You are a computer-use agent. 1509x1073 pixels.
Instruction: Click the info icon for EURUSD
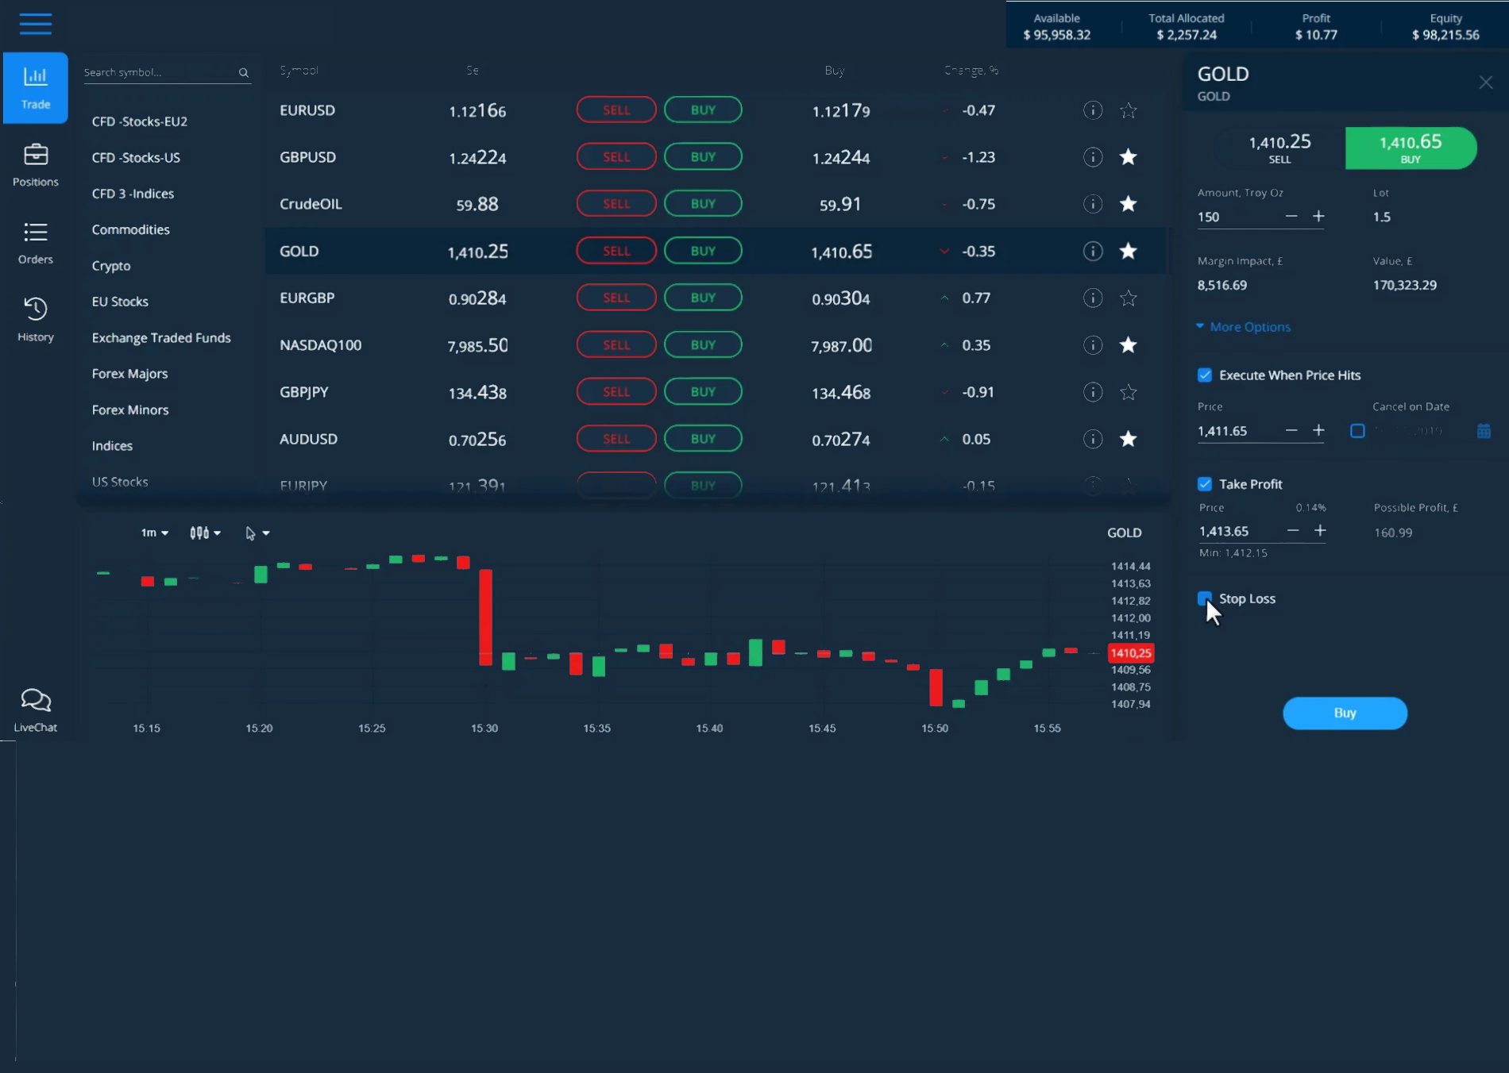(1093, 110)
